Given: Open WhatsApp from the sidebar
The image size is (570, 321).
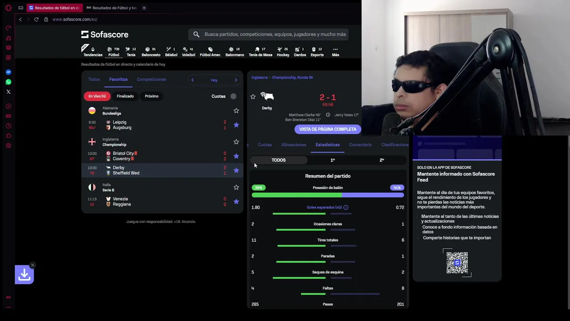Looking at the screenshot, I should point(8,82).
